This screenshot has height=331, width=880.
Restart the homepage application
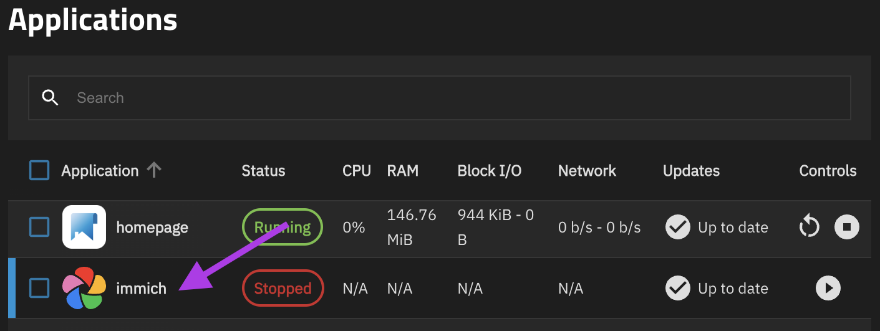809,227
